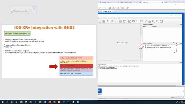Open the Control menu in GNS3
Image resolution: width=185 pixels, height=104 pixels.
pos(100,18)
